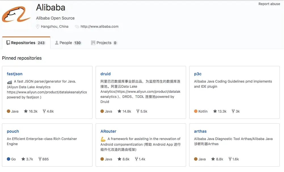284x172 pixels.
Task: Open the pouch repository link
Action: pyautogui.click(x=13, y=131)
